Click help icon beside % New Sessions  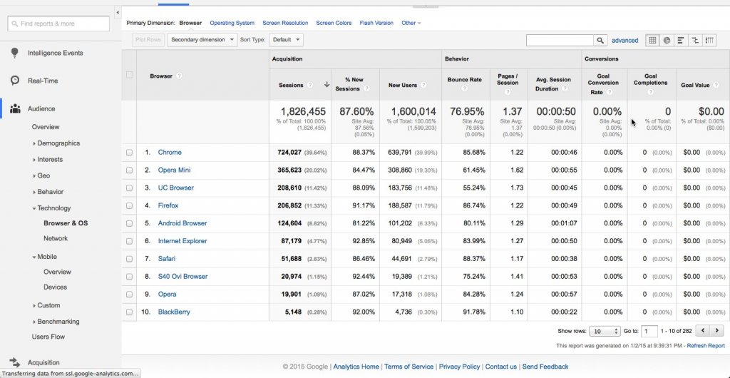(x=366, y=88)
